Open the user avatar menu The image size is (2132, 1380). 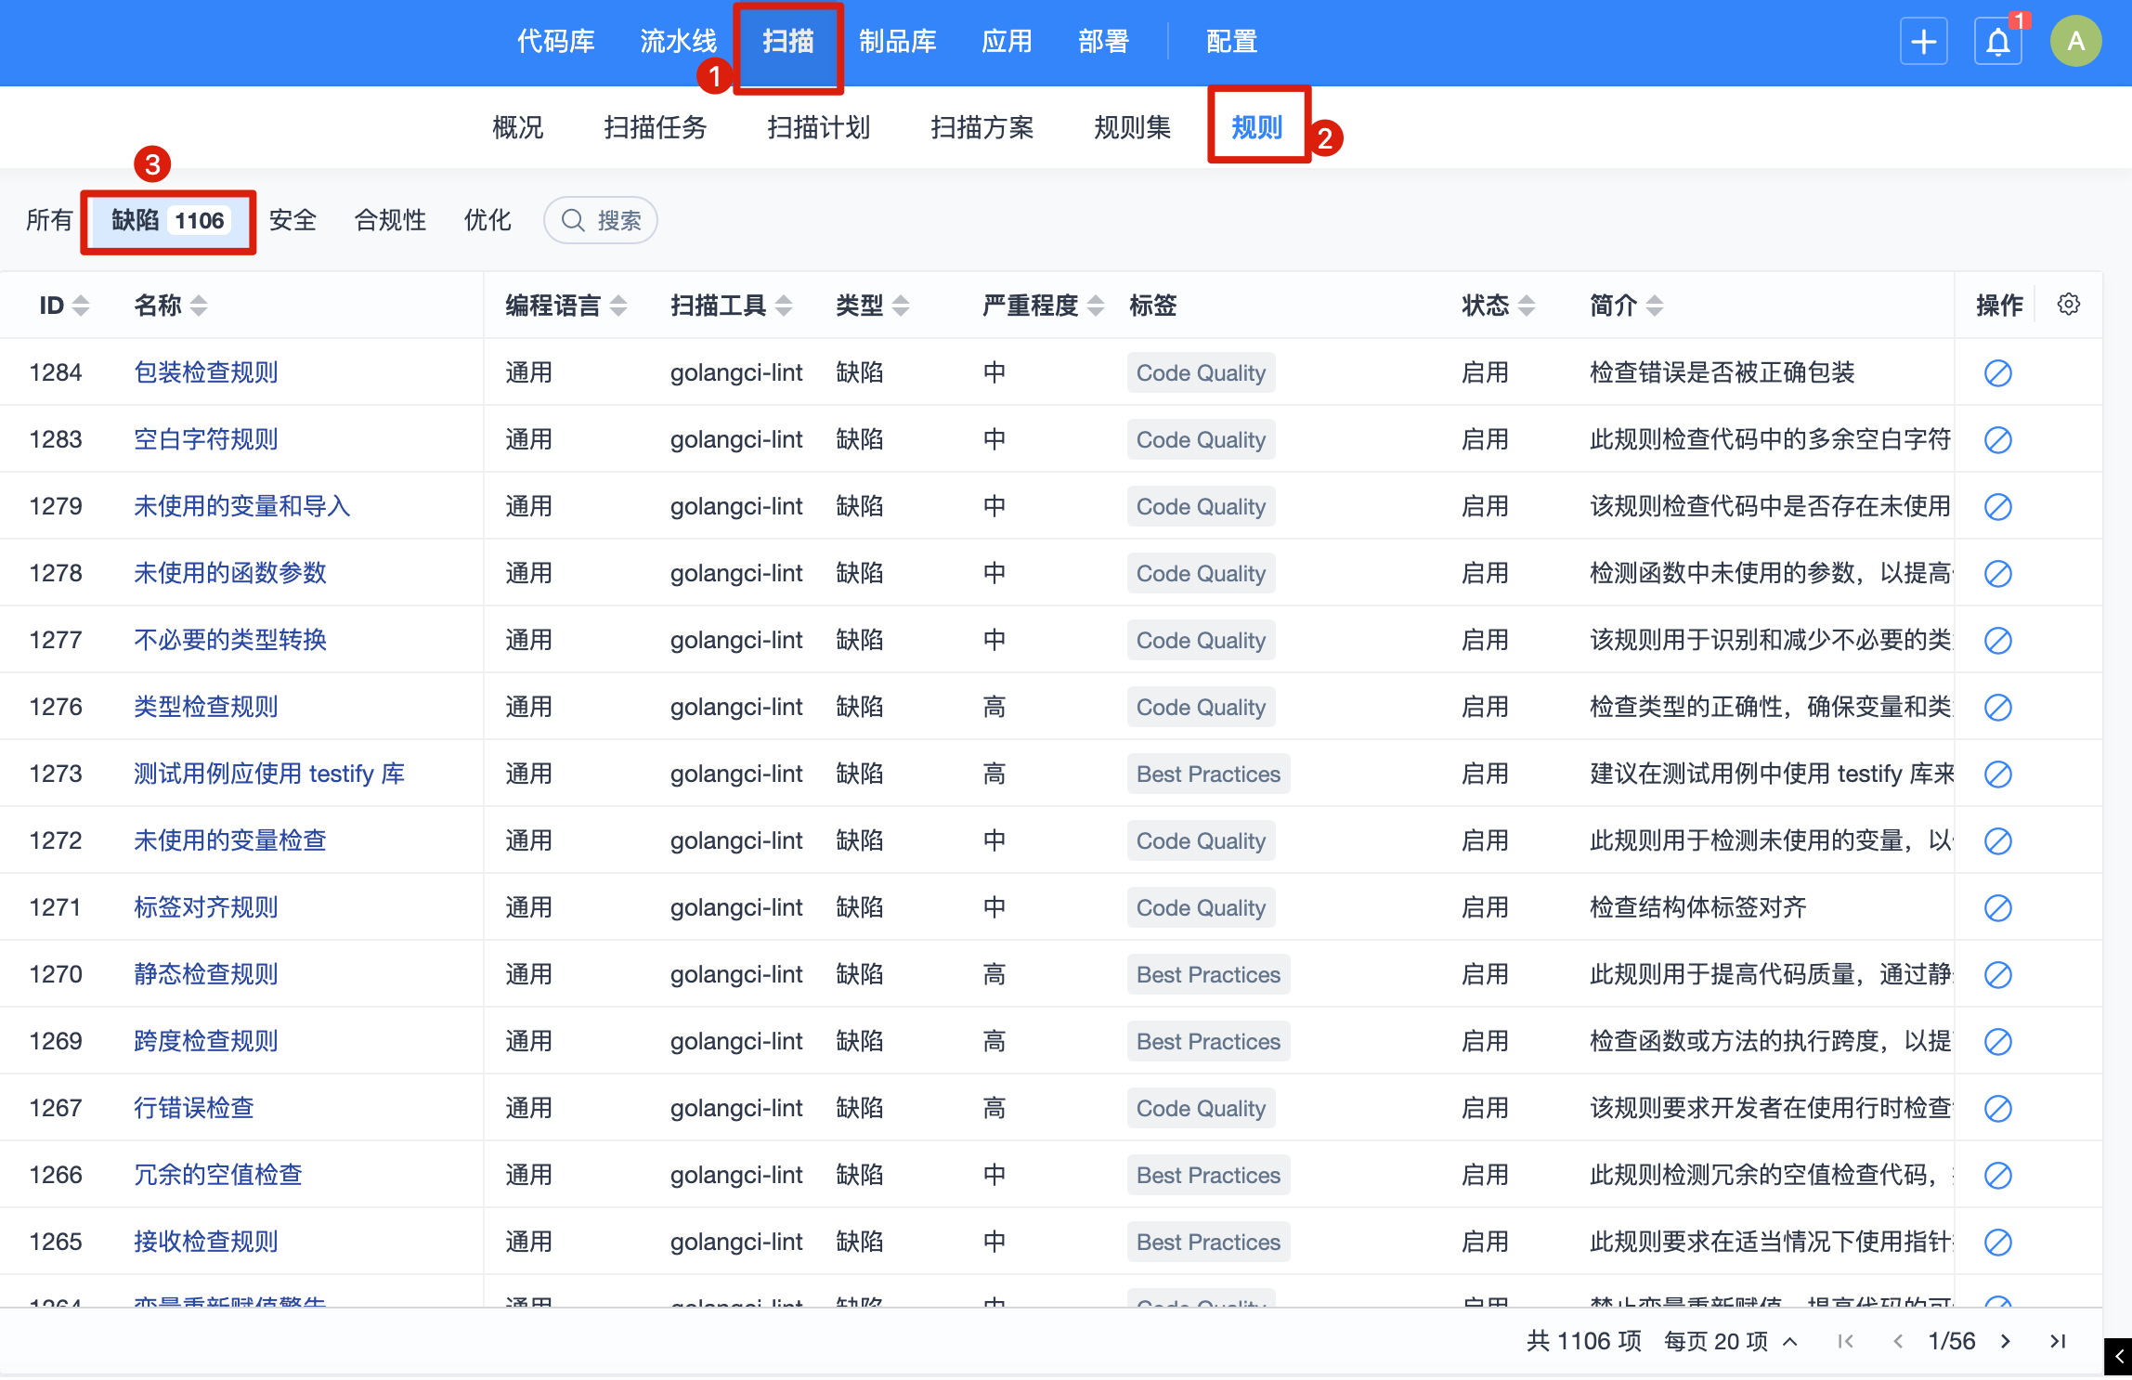click(x=2075, y=42)
